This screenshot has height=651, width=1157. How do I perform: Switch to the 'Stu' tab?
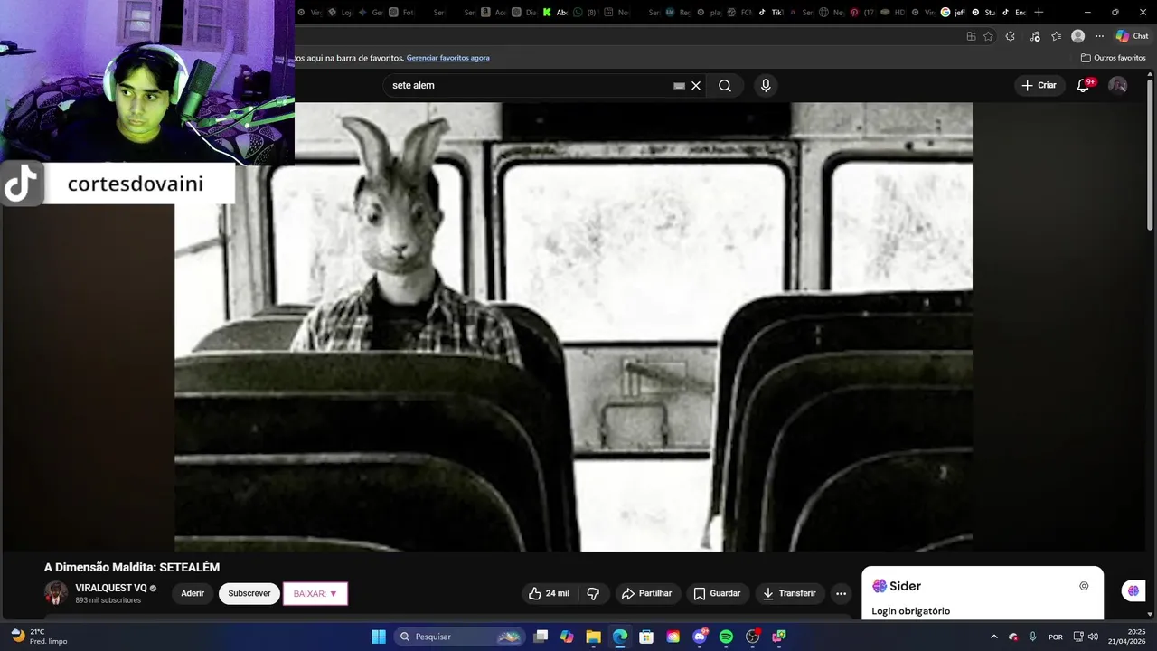pos(984,12)
